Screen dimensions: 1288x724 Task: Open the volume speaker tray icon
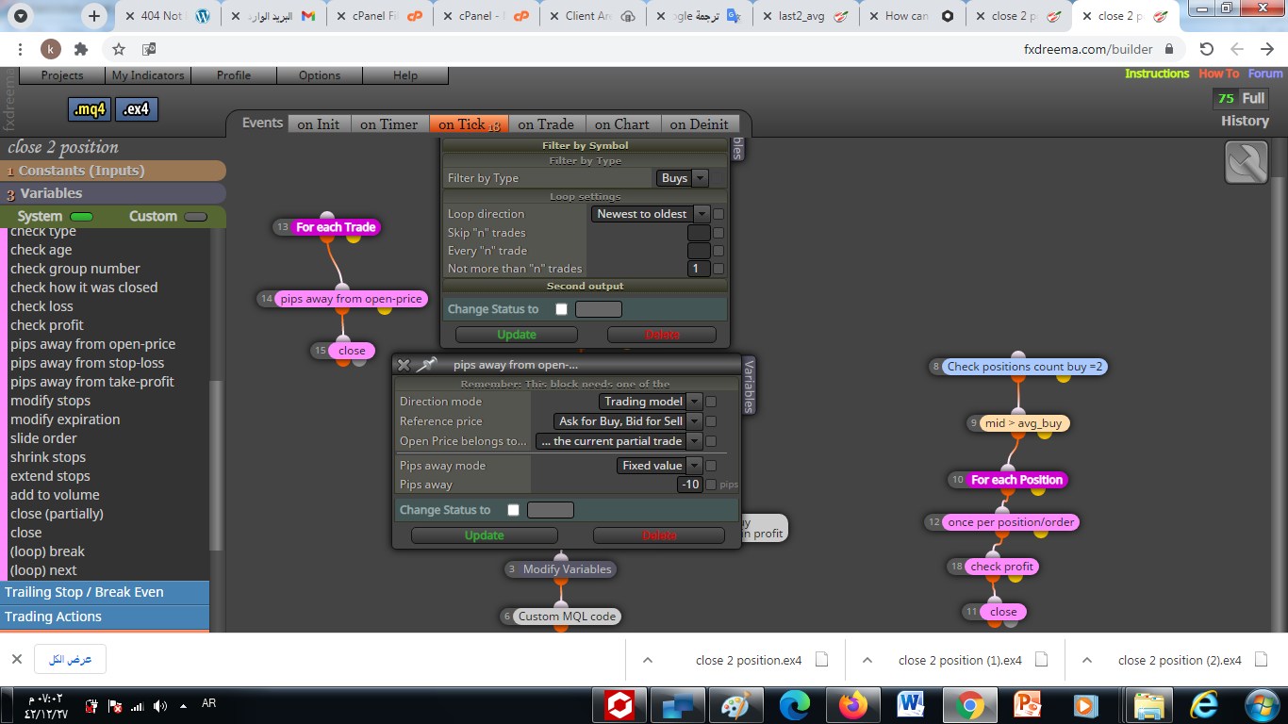(159, 705)
